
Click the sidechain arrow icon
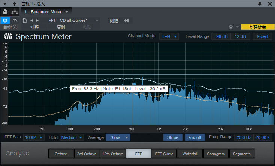tap(126, 20)
